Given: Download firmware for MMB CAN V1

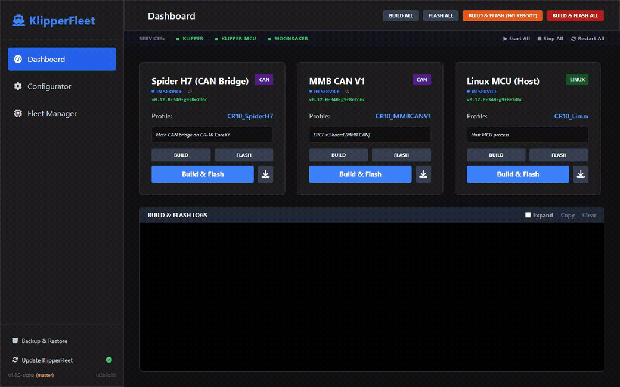Looking at the screenshot, I should (x=423, y=174).
